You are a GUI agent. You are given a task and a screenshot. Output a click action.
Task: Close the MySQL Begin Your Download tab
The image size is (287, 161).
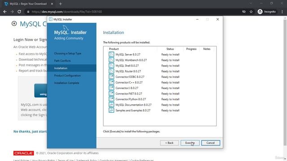click(52, 4)
